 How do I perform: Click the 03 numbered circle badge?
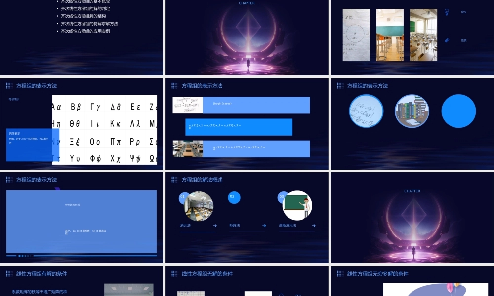(282, 197)
